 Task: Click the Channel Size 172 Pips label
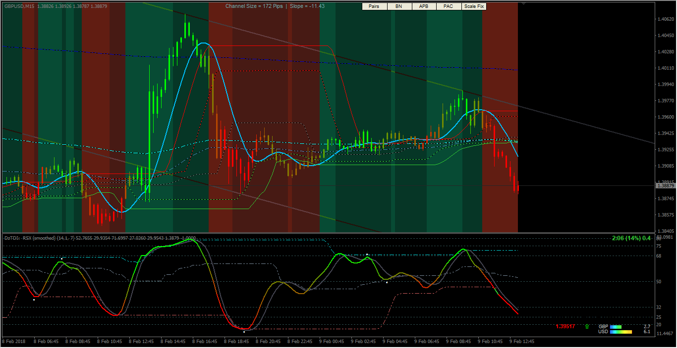pos(254,6)
